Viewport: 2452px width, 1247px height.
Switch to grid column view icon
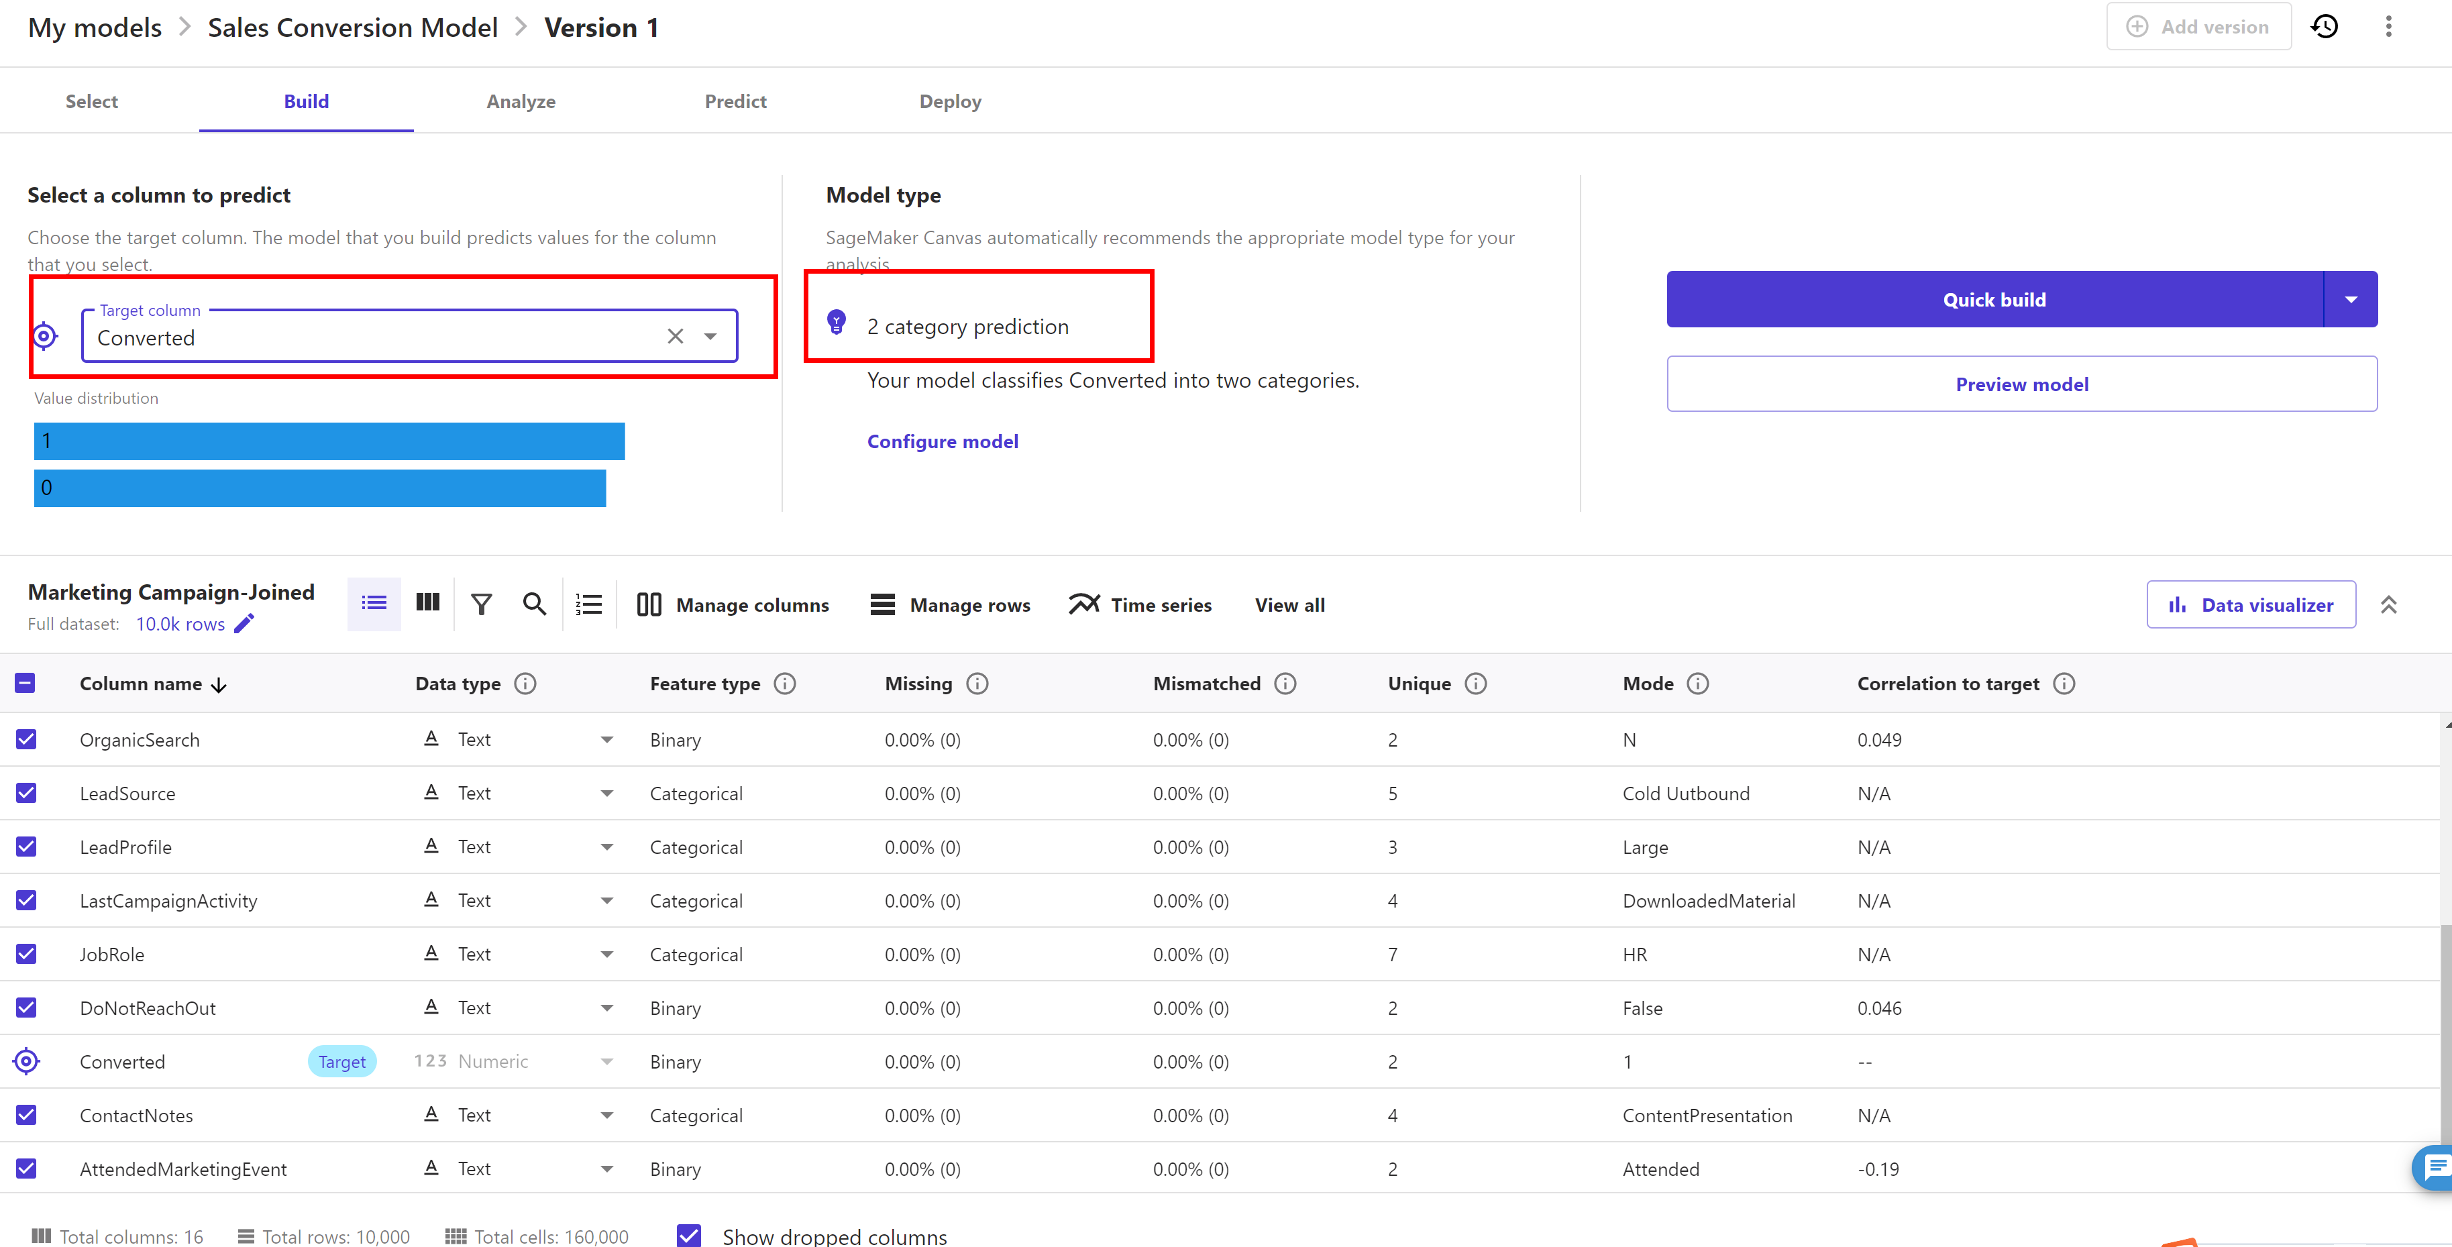click(427, 604)
